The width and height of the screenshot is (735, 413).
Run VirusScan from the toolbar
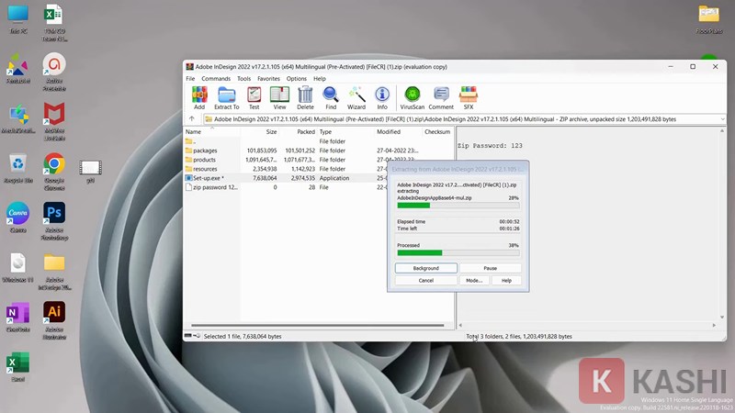click(412, 98)
